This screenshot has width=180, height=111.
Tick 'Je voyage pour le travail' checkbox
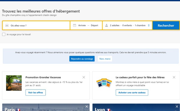pos(4,34)
